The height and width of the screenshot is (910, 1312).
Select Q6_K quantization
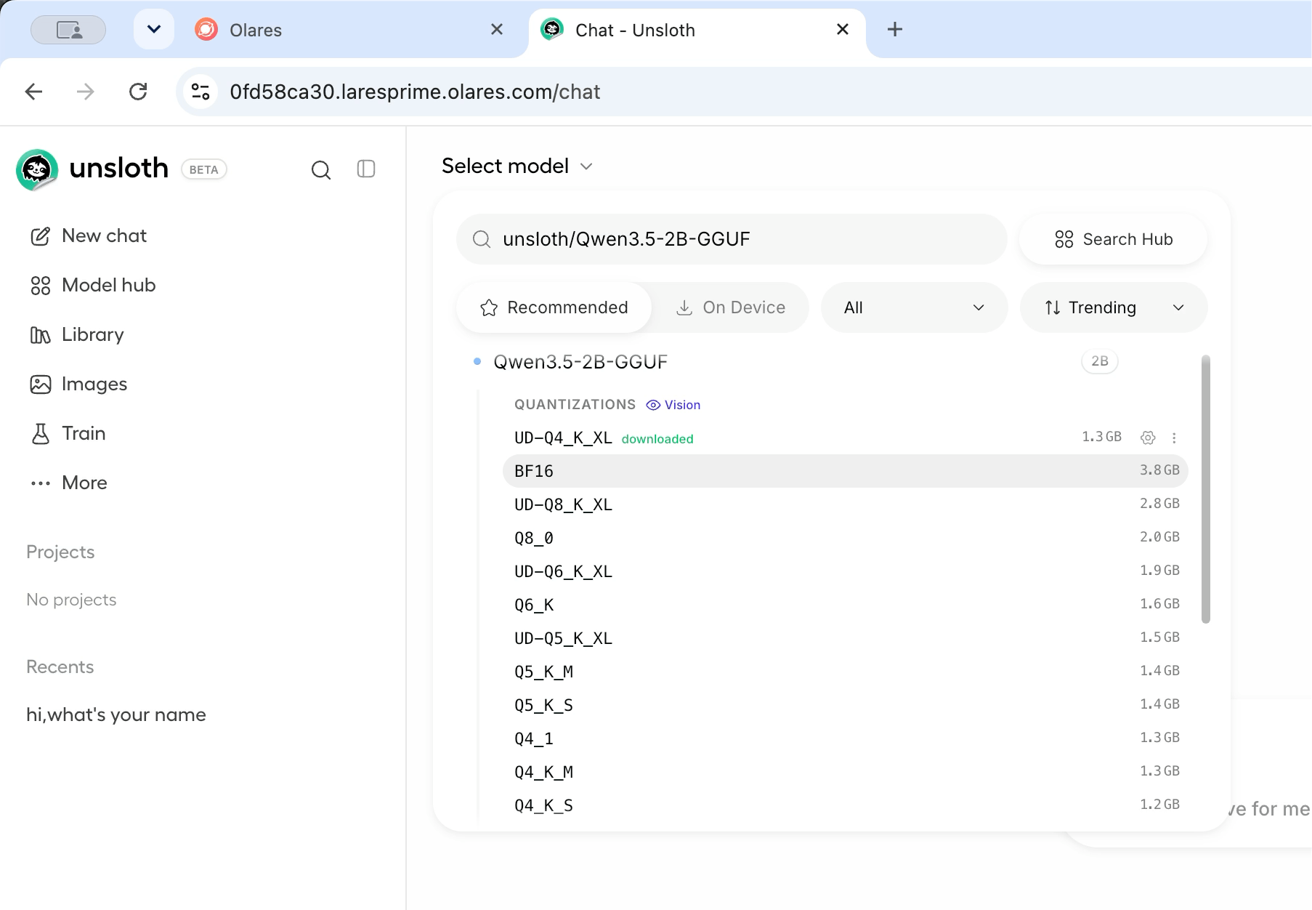click(846, 605)
